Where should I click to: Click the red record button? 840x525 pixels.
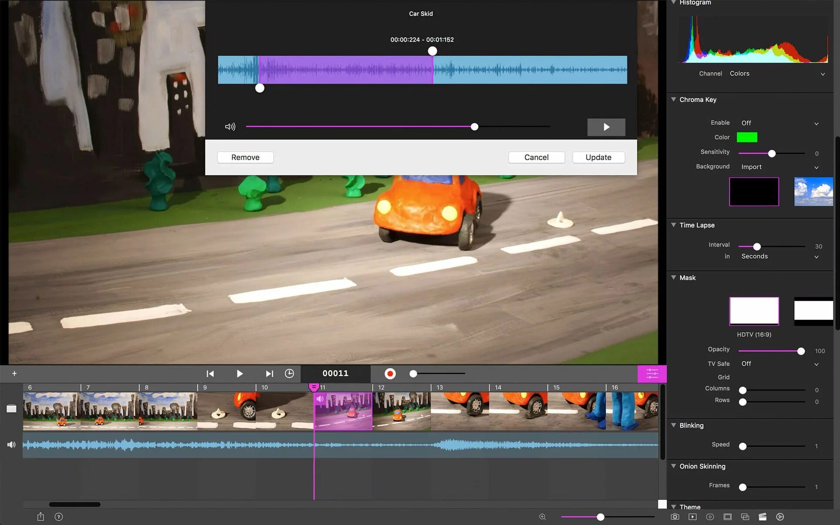click(390, 374)
